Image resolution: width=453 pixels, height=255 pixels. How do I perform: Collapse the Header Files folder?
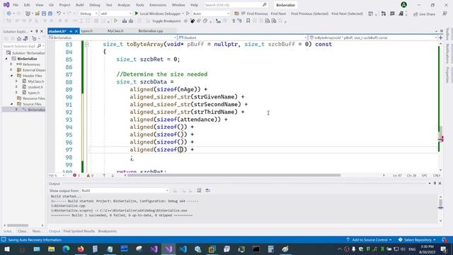(x=11, y=76)
